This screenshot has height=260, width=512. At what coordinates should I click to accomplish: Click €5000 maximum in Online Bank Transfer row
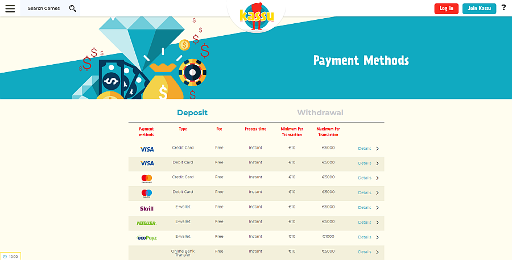click(x=328, y=251)
